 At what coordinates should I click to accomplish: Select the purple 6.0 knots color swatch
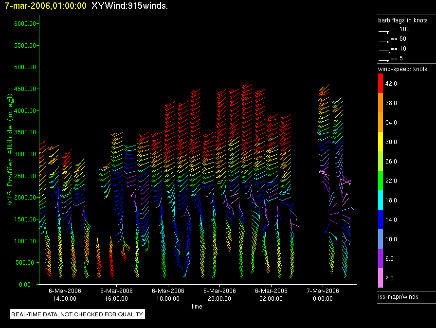(x=381, y=259)
